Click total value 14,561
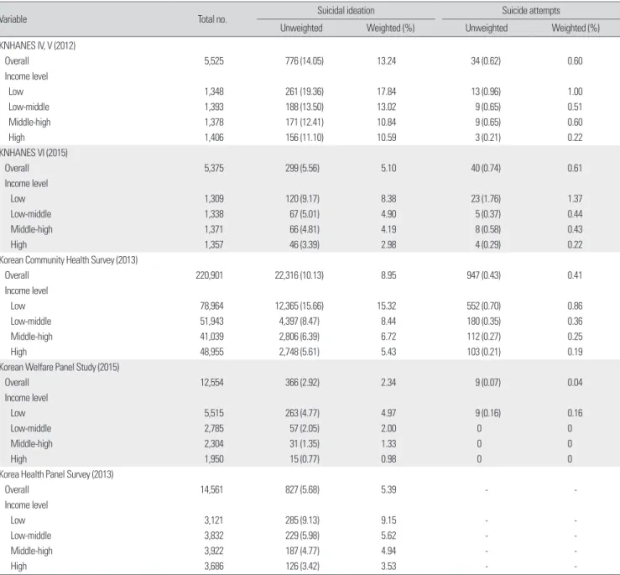Viewport: 620px width, 575px height. tap(211, 490)
